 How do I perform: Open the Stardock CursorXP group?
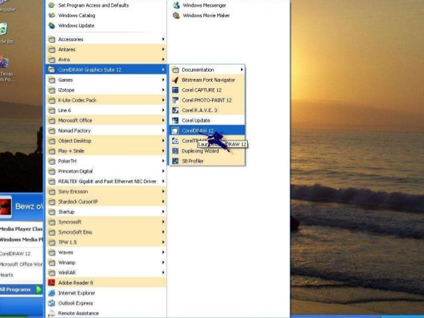point(106,202)
